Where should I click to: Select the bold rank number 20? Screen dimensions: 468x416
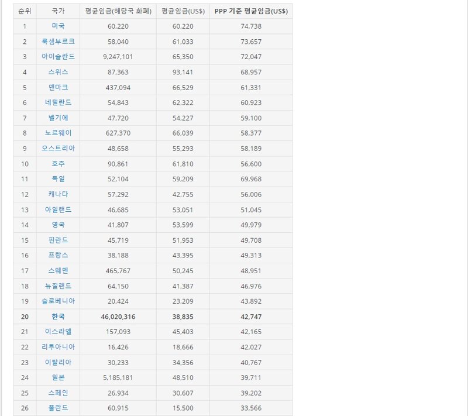click(x=25, y=317)
